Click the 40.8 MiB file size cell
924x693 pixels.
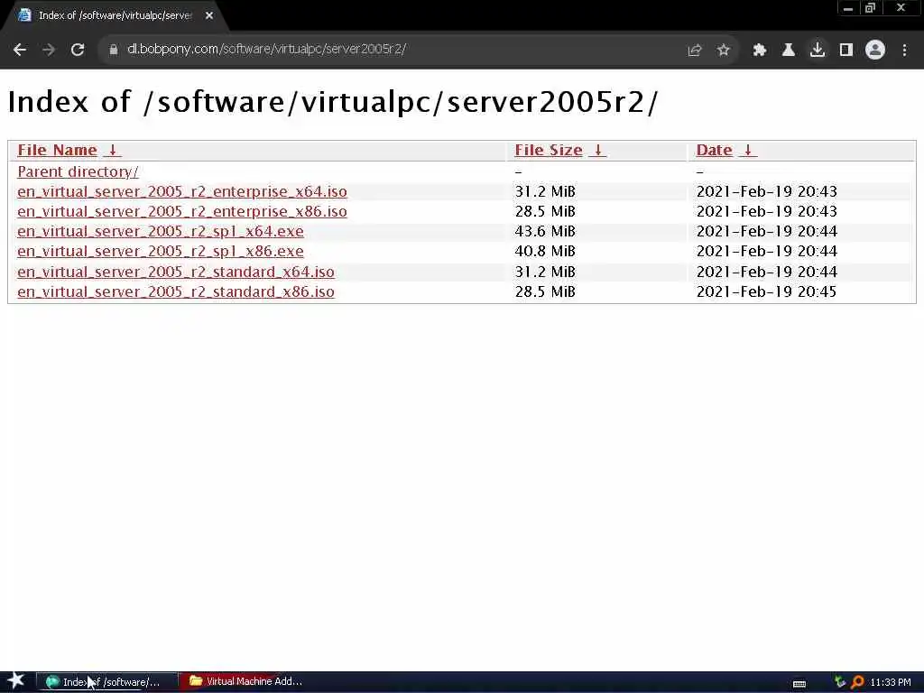pos(545,252)
